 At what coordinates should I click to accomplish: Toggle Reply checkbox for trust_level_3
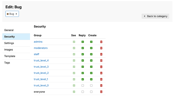click(83, 67)
